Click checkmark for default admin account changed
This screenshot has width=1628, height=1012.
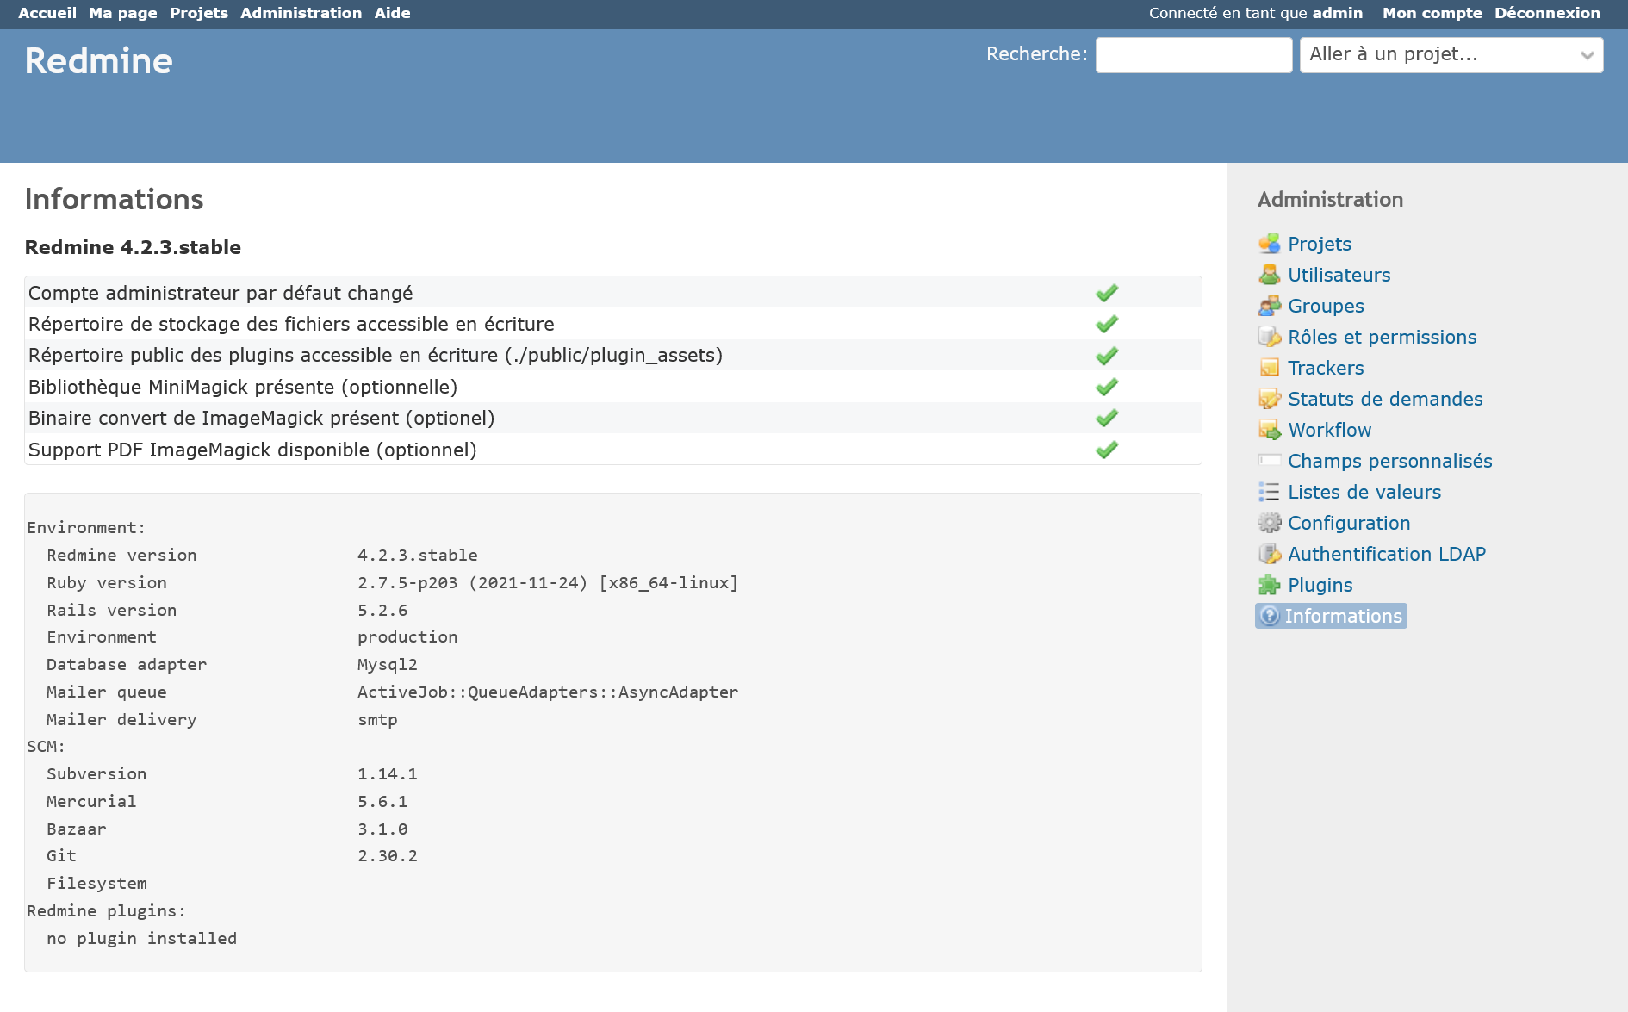click(x=1107, y=293)
